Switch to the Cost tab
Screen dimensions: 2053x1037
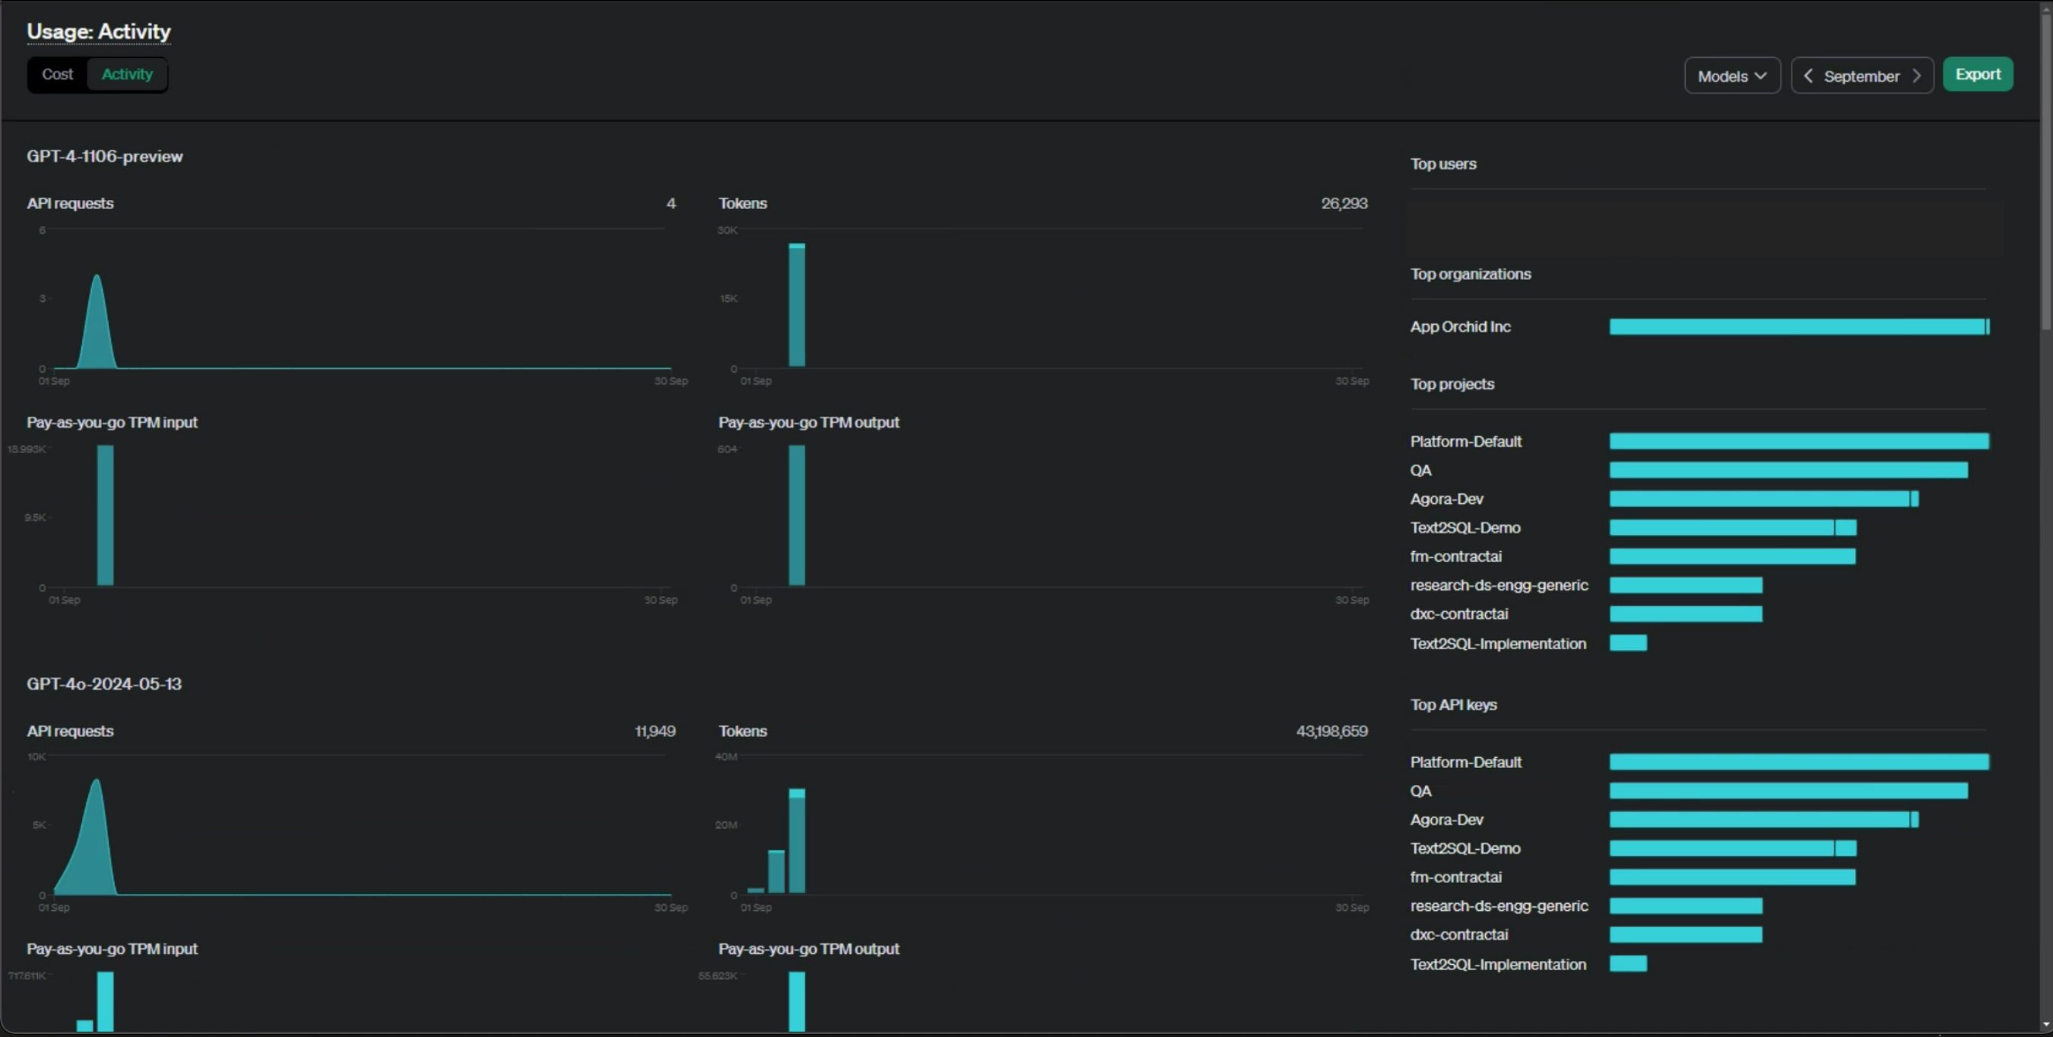[x=57, y=75]
